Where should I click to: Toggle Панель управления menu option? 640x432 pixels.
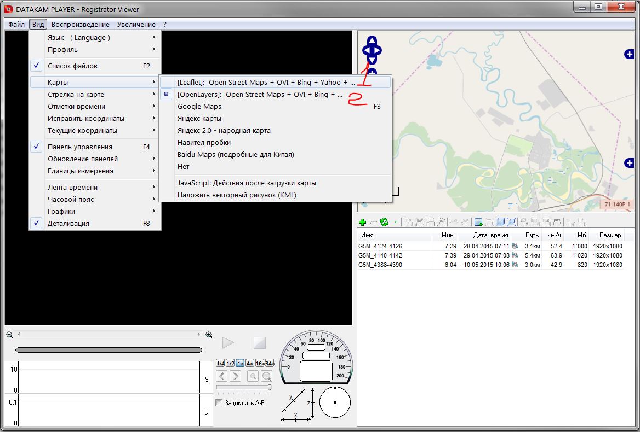pyautogui.click(x=79, y=147)
